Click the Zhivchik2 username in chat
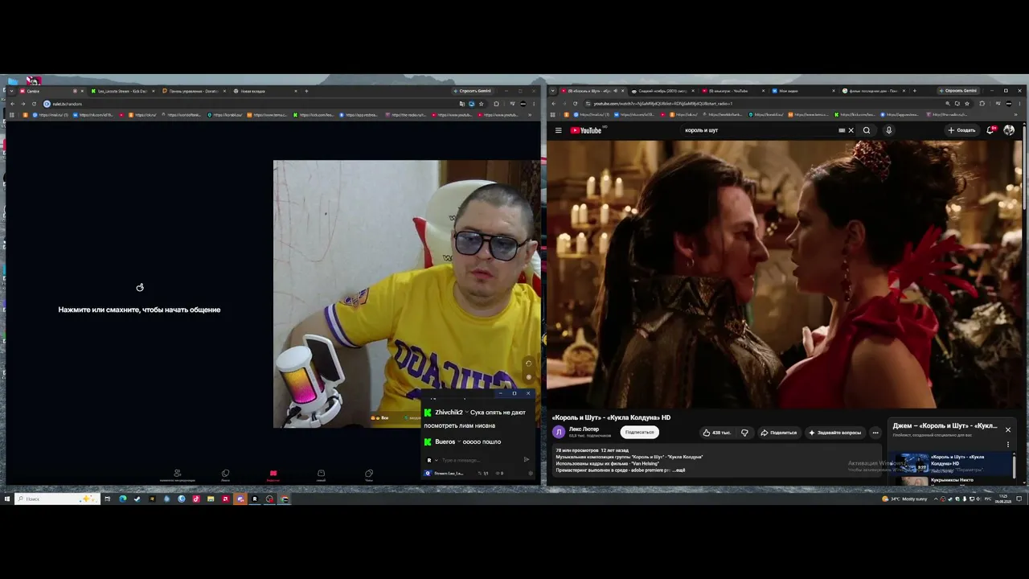This screenshot has width=1029, height=579. 449,413
